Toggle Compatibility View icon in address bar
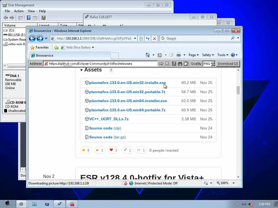278x208 pixels. coord(141,38)
